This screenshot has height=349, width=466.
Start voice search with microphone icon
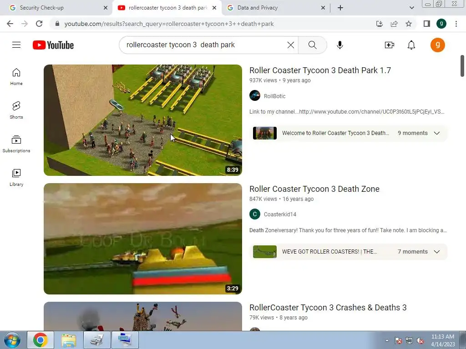[x=339, y=45]
